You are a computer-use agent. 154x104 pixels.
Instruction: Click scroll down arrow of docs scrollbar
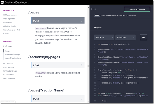coord(88,101)
